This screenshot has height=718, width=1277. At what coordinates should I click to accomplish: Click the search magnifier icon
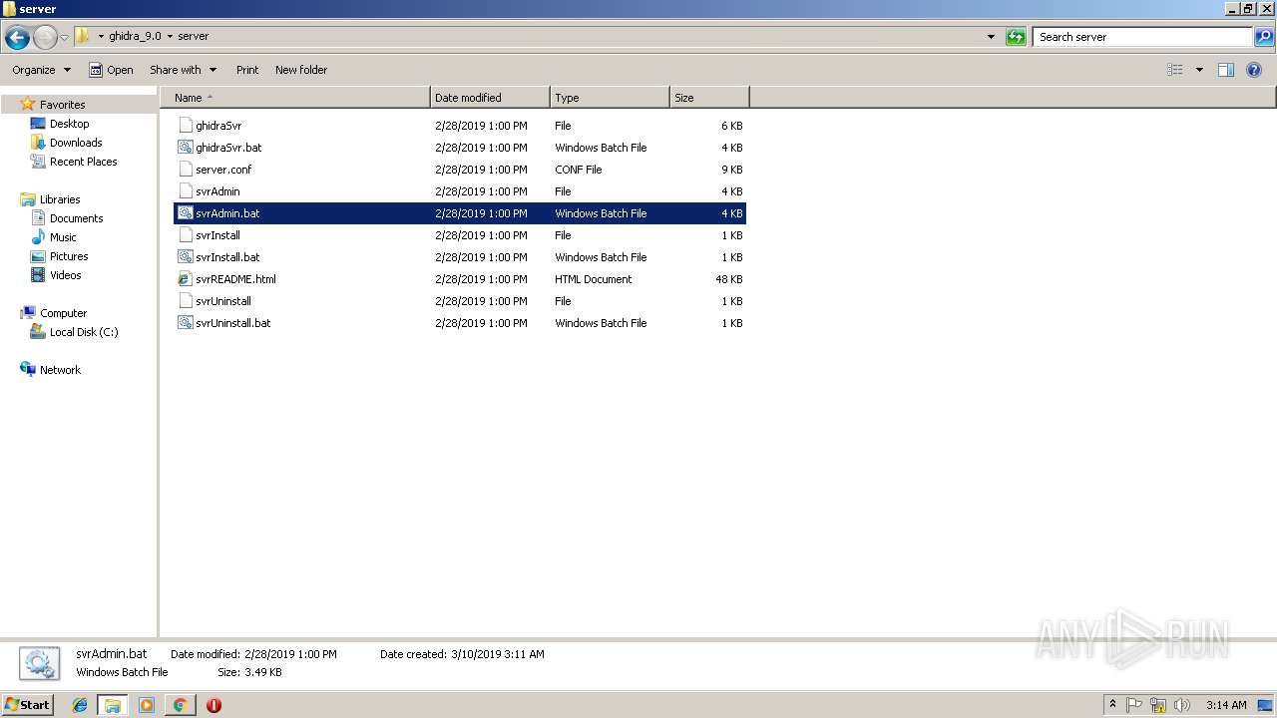1264,37
